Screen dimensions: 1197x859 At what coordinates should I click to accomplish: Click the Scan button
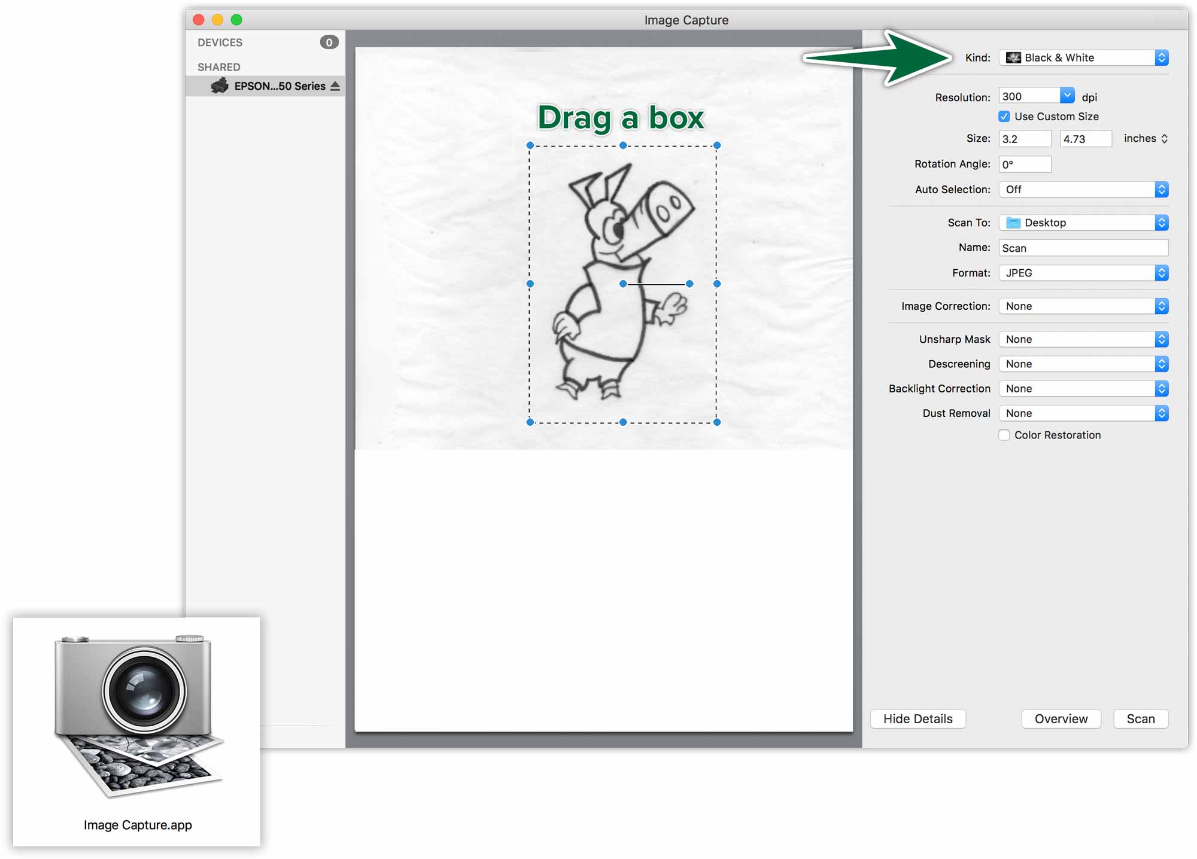[1141, 719]
